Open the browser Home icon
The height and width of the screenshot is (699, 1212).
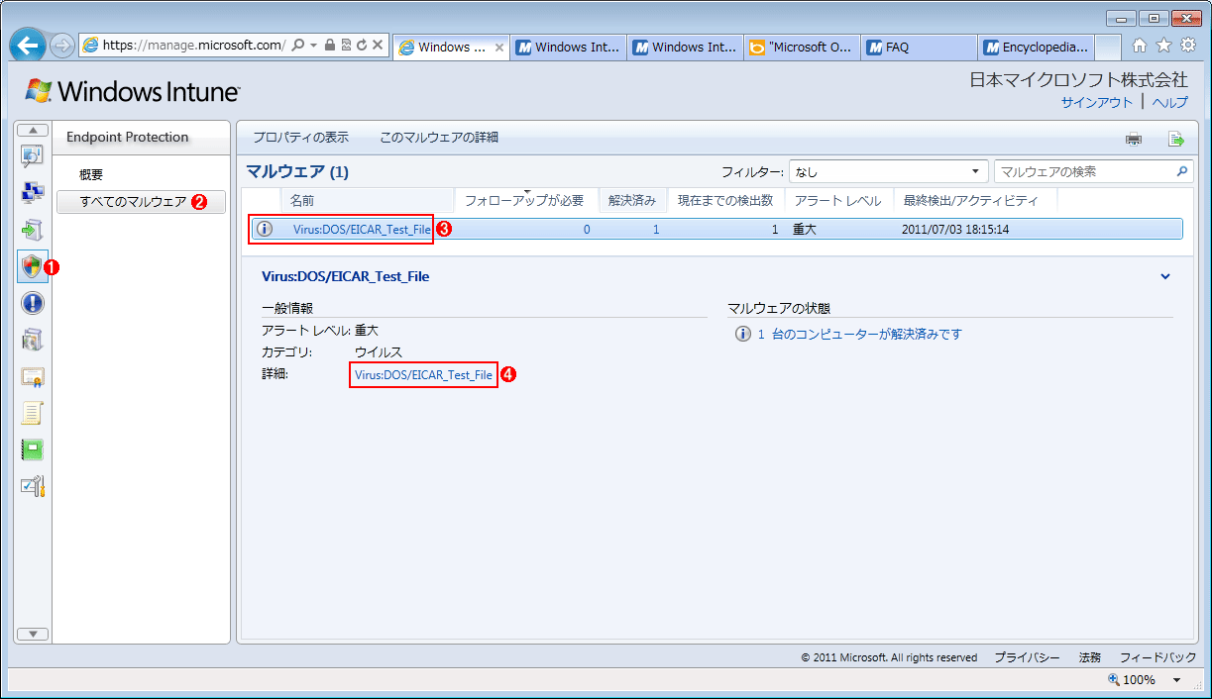click(1140, 46)
